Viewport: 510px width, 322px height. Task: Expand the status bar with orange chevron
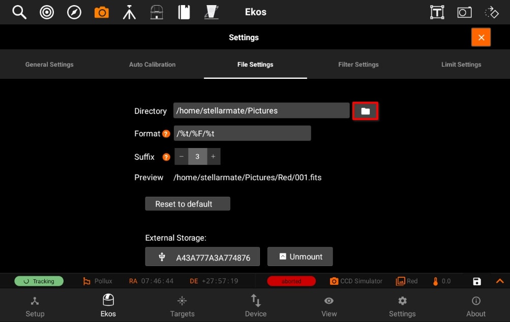[500, 281]
